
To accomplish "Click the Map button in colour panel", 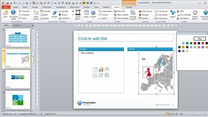I will [200, 39].
